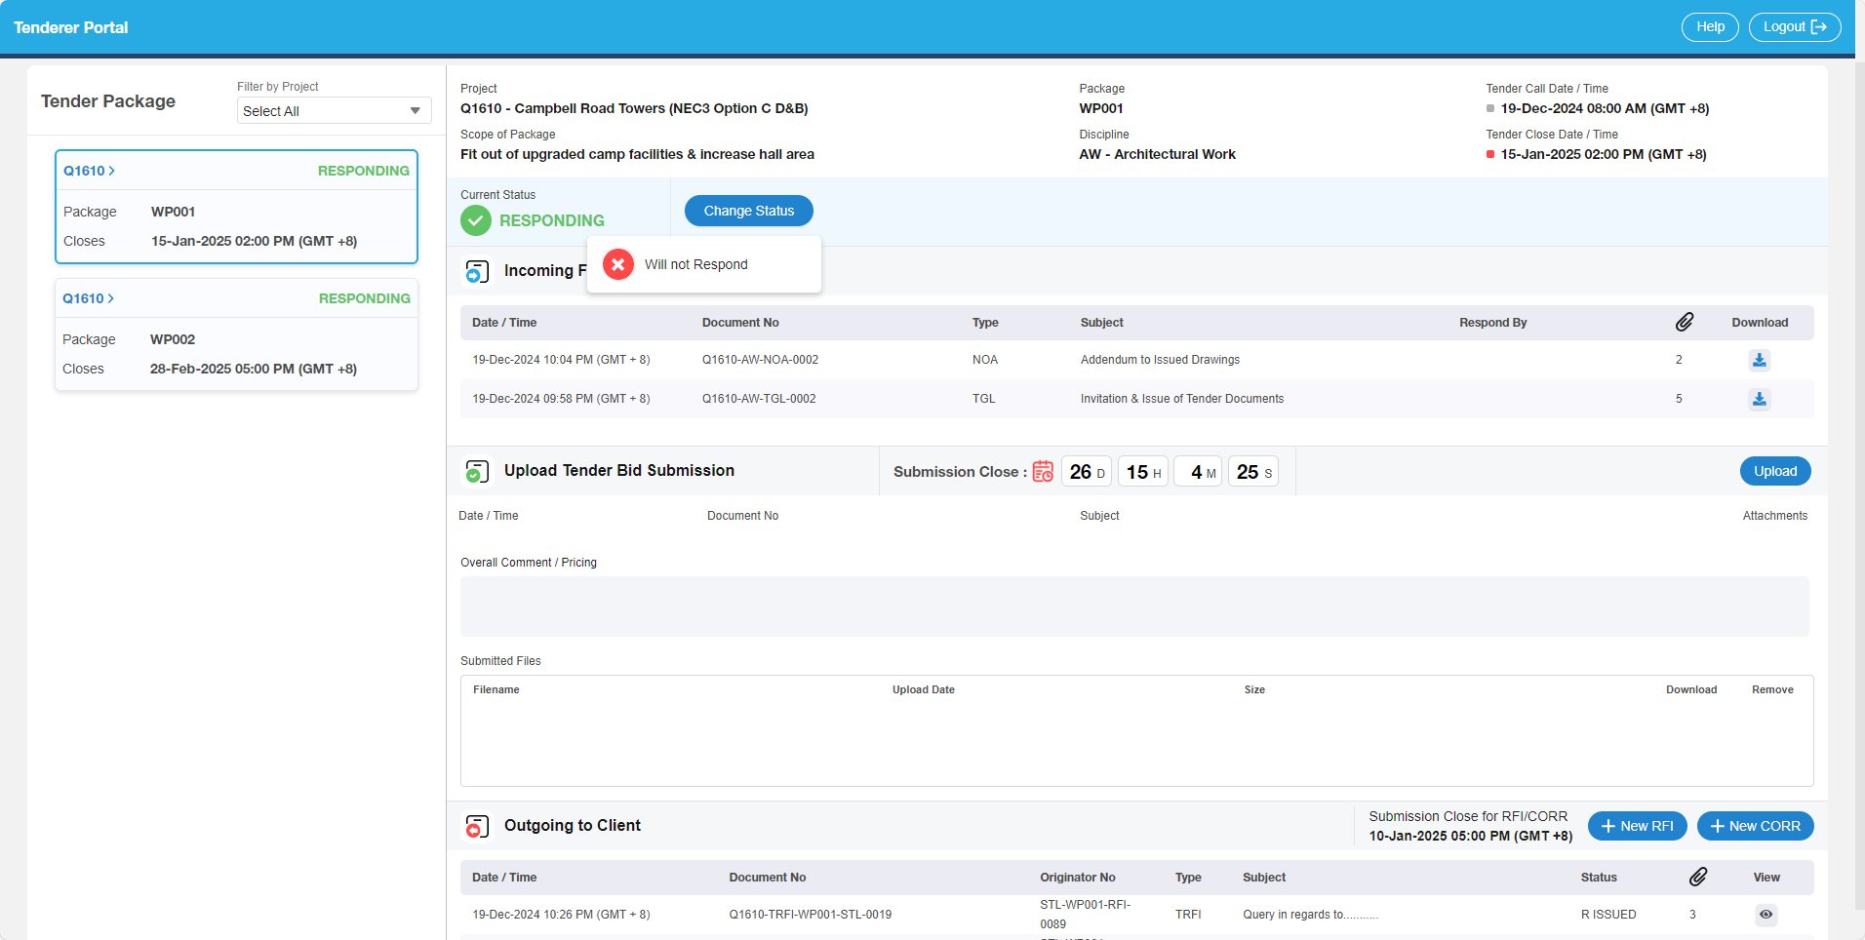Click the Tender Call Date 19-Dec-2024 value
This screenshot has width=1865, height=940.
[1605, 108]
